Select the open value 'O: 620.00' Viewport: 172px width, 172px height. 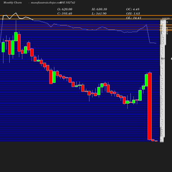coord(65,9)
